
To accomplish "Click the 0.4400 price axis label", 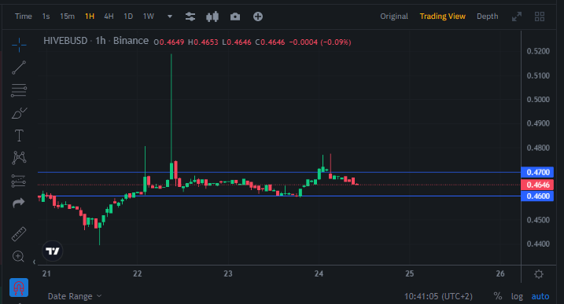I will click(538, 244).
